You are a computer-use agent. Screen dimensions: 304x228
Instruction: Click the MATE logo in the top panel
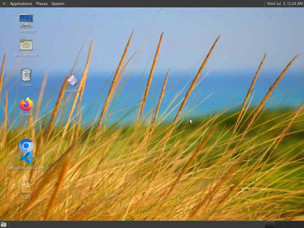click(5, 4)
